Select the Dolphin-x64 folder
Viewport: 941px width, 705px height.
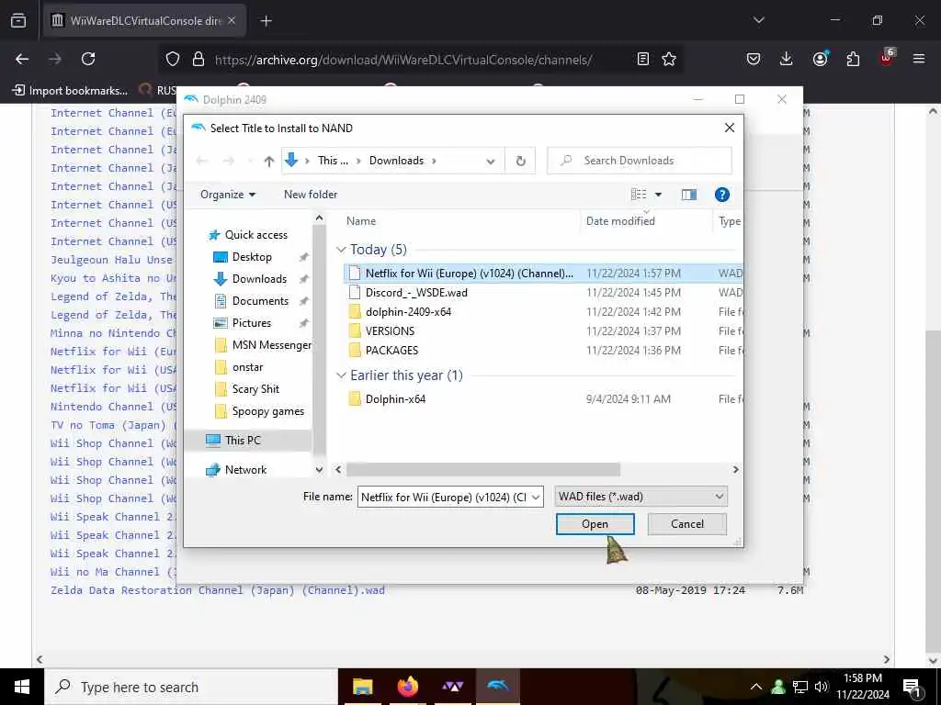click(x=395, y=399)
